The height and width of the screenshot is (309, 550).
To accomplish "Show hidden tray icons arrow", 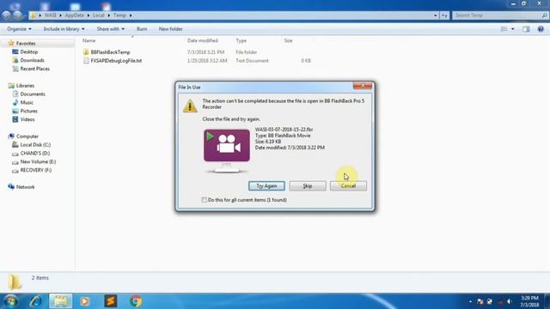I will coord(470,301).
